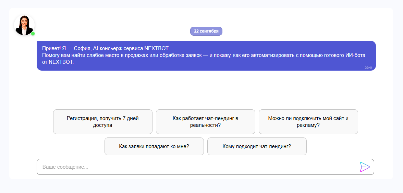Select the "22 сентября" date badge
Image resolution: width=403 pixels, height=193 pixels.
[x=206, y=31]
